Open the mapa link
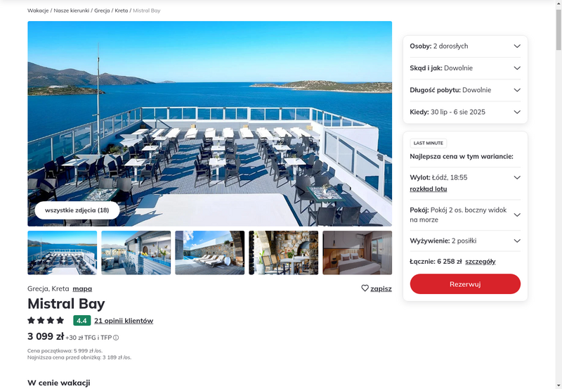This screenshot has height=389, width=562. [82, 288]
